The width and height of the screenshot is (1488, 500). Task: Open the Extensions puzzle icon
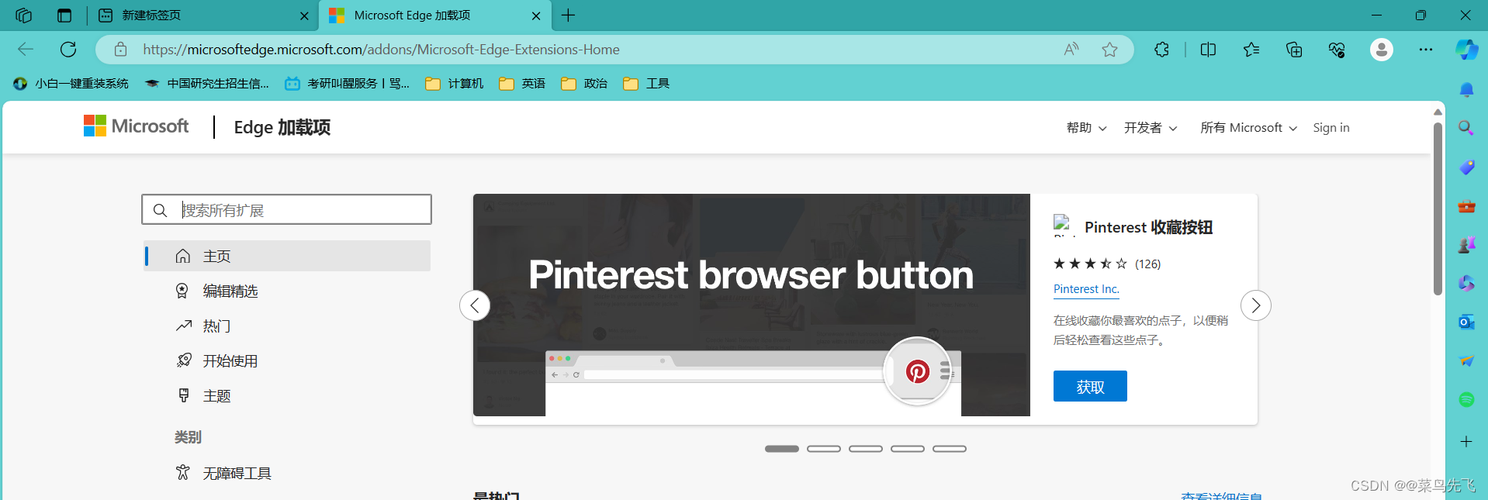[1161, 50]
